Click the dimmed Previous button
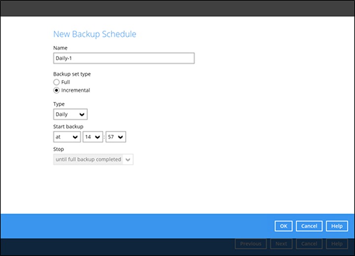Screen dimensions: 355x256 pyautogui.click(x=250, y=244)
